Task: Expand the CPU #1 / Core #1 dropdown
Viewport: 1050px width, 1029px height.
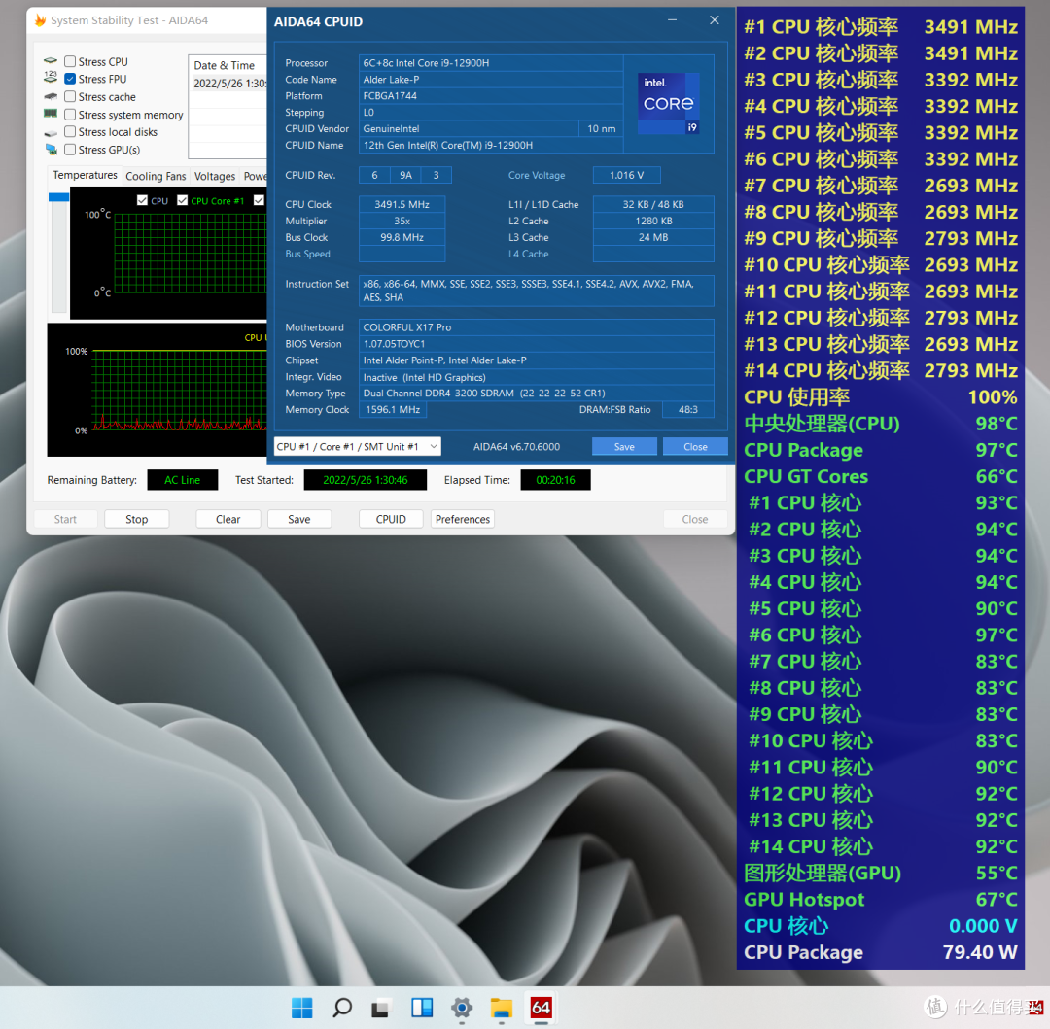Action: [357, 447]
